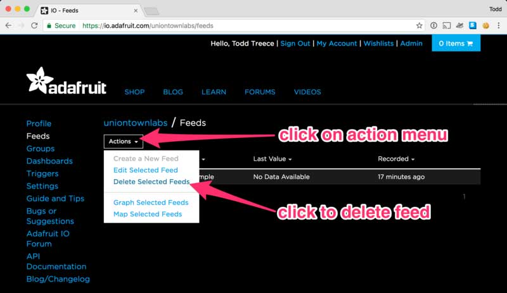Go back using the browser back arrow

coord(8,26)
